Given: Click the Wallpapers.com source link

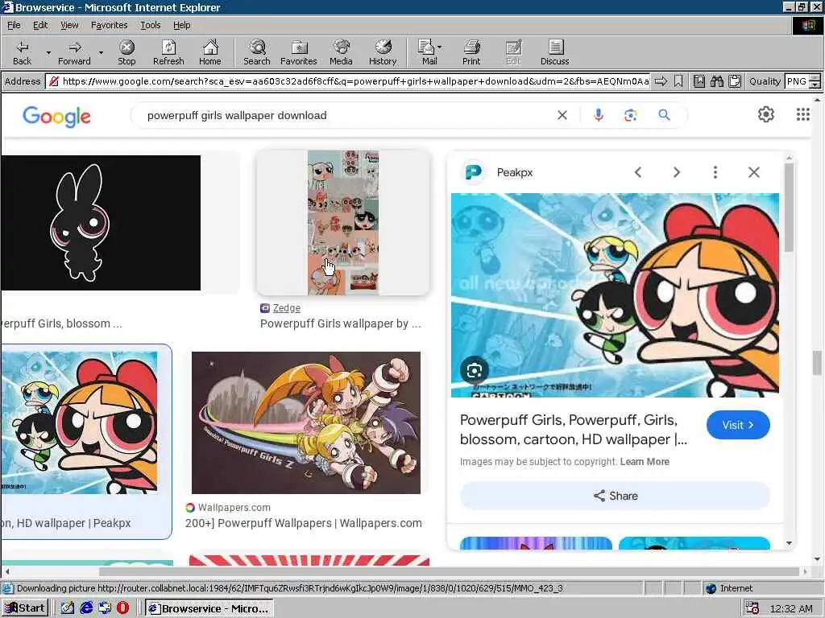Looking at the screenshot, I should [x=234, y=508].
